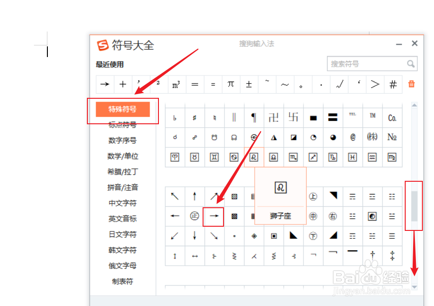Switch to 数学/单位 category
Image resolution: width=434 pixels, height=306 pixels.
pyautogui.click(x=123, y=156)
